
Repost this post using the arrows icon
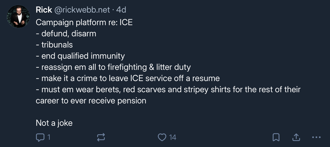(x=101, y=137)
